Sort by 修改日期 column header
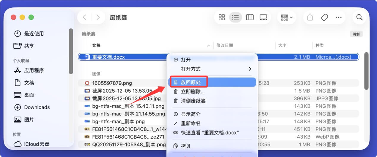377x157 pixels. click(x=225, y=45)
